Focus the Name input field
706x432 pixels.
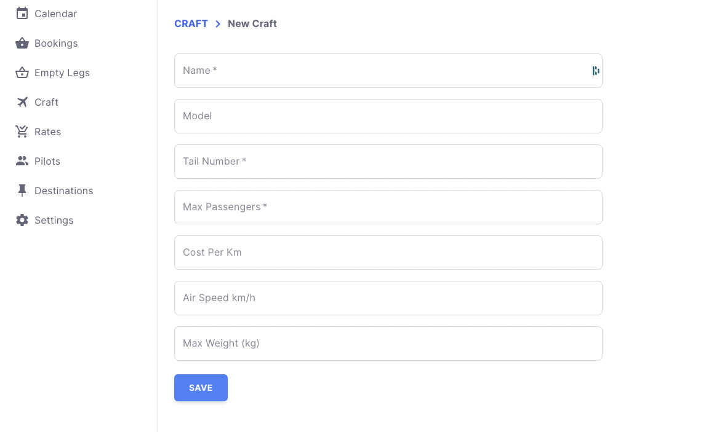pyautogui.click(x=382, y=71)
